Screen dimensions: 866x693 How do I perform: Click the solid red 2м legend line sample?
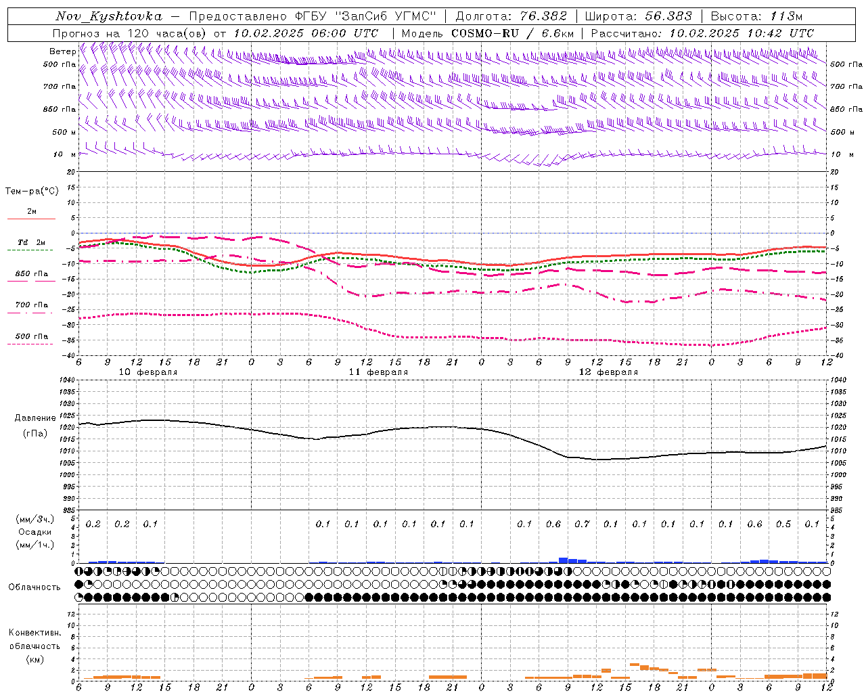click(x=31, y=219)
